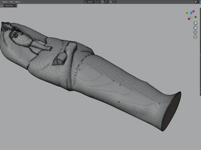The width and height of the screenshot is (201, 150).
Task: Toggle proportional editing button
Action: 111,2
